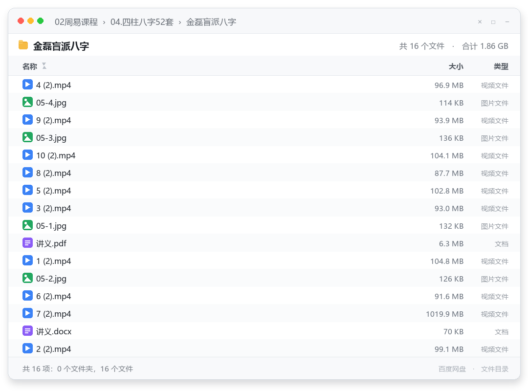Click the 文档 type of 讲义.pdf
This screenshot has width=528, height=391.
tap(502, 244)
